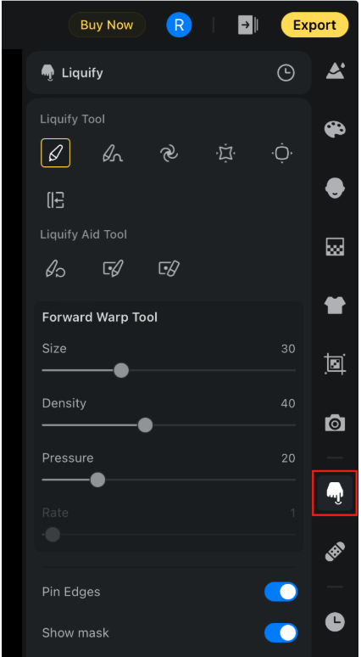
Task: Open the R user profile avatar
Action: click(179, 25)
